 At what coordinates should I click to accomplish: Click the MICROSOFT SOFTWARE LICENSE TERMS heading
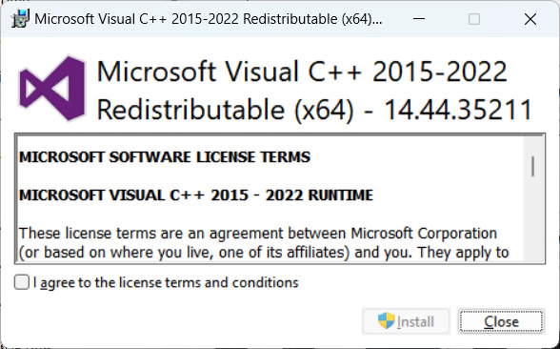pyautogui.click(x=165, y=157)
